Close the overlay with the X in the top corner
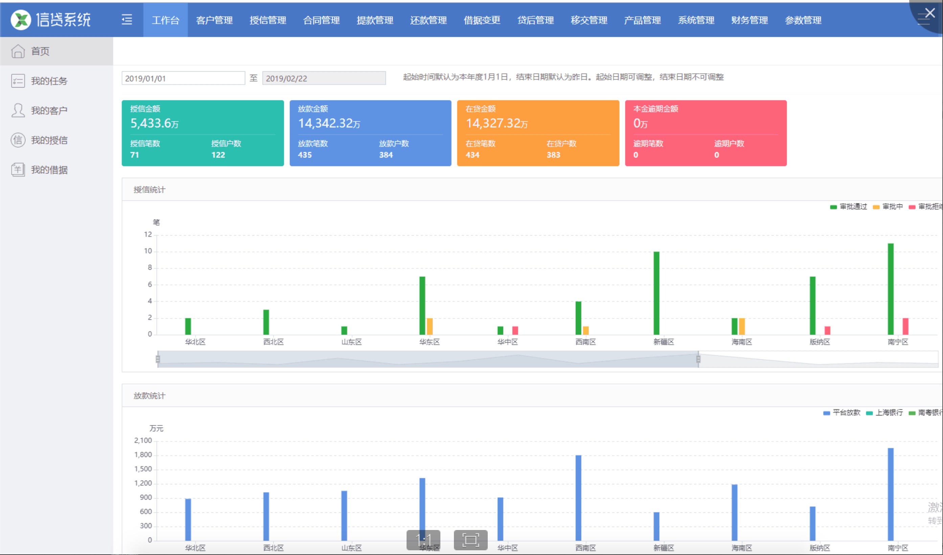The width and height of the screenshot is (943, 555). 929,14
